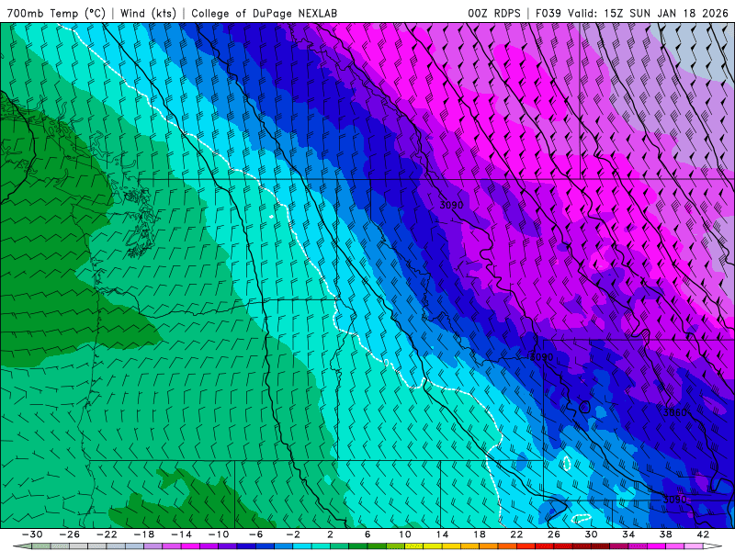Click the "Valid: 15Z SUN JAN 18 2026" timestamp
This screenshot has height=551, width=735.
tap(649, 13)
